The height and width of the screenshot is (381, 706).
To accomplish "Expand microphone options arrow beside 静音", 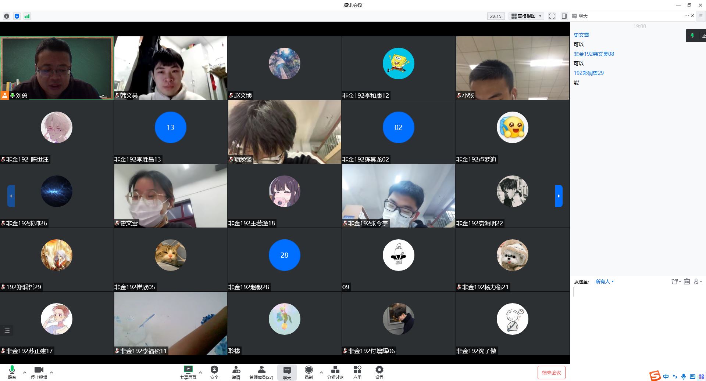I will (x=25, y=372).
